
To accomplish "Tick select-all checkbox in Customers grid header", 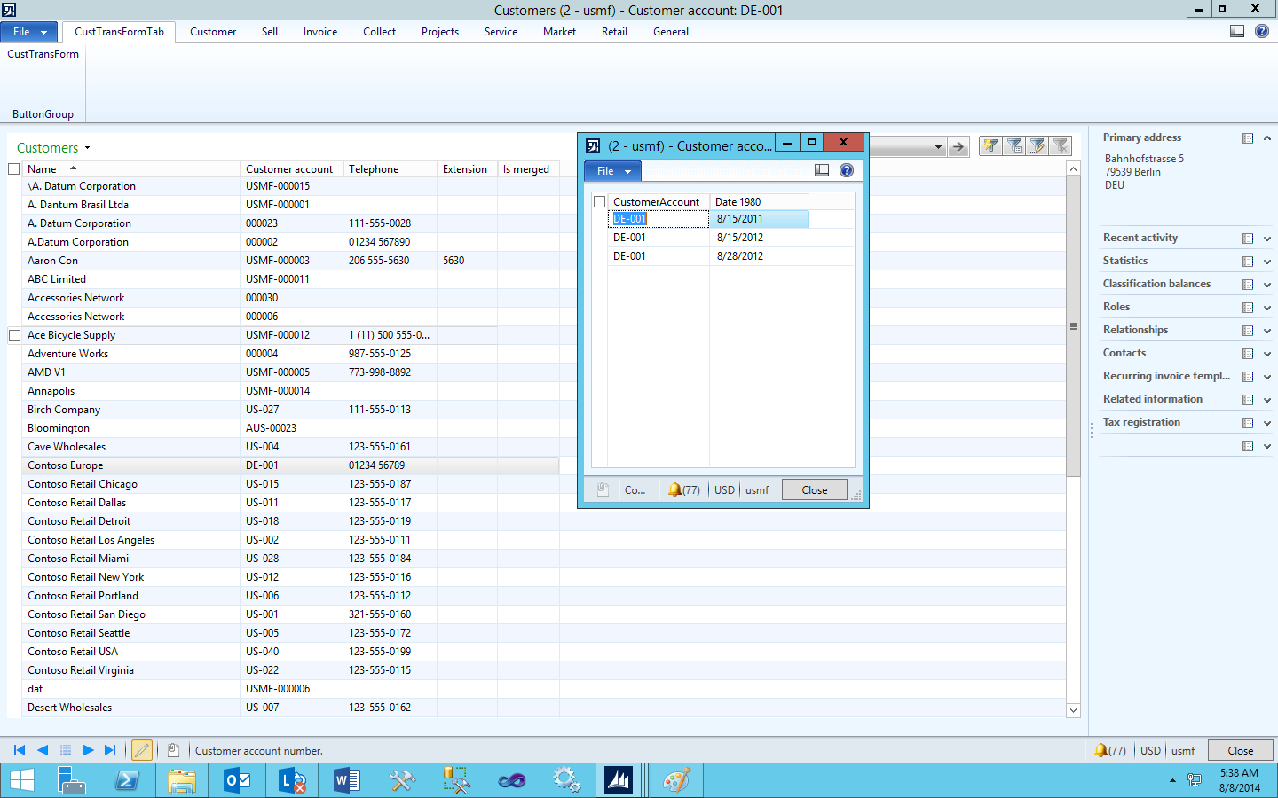I will pyautogui.click(x=14, y=168).
